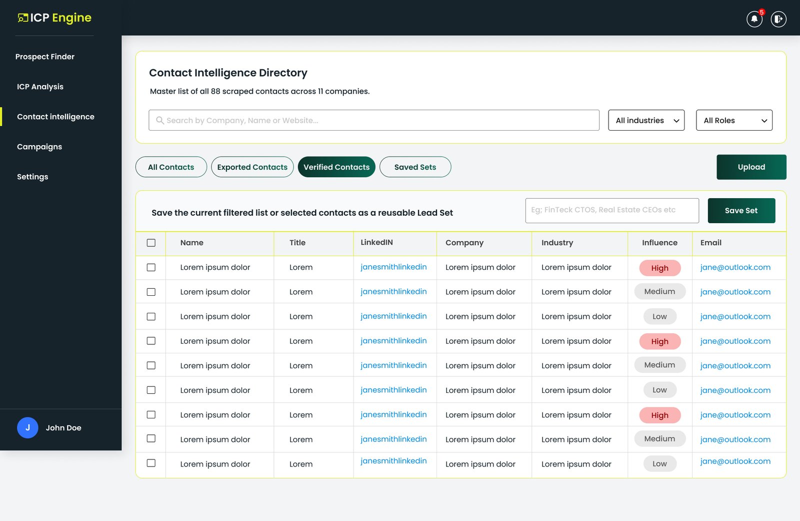Click the search magnifier icon

pyautogui.click(x=160, y=120)
